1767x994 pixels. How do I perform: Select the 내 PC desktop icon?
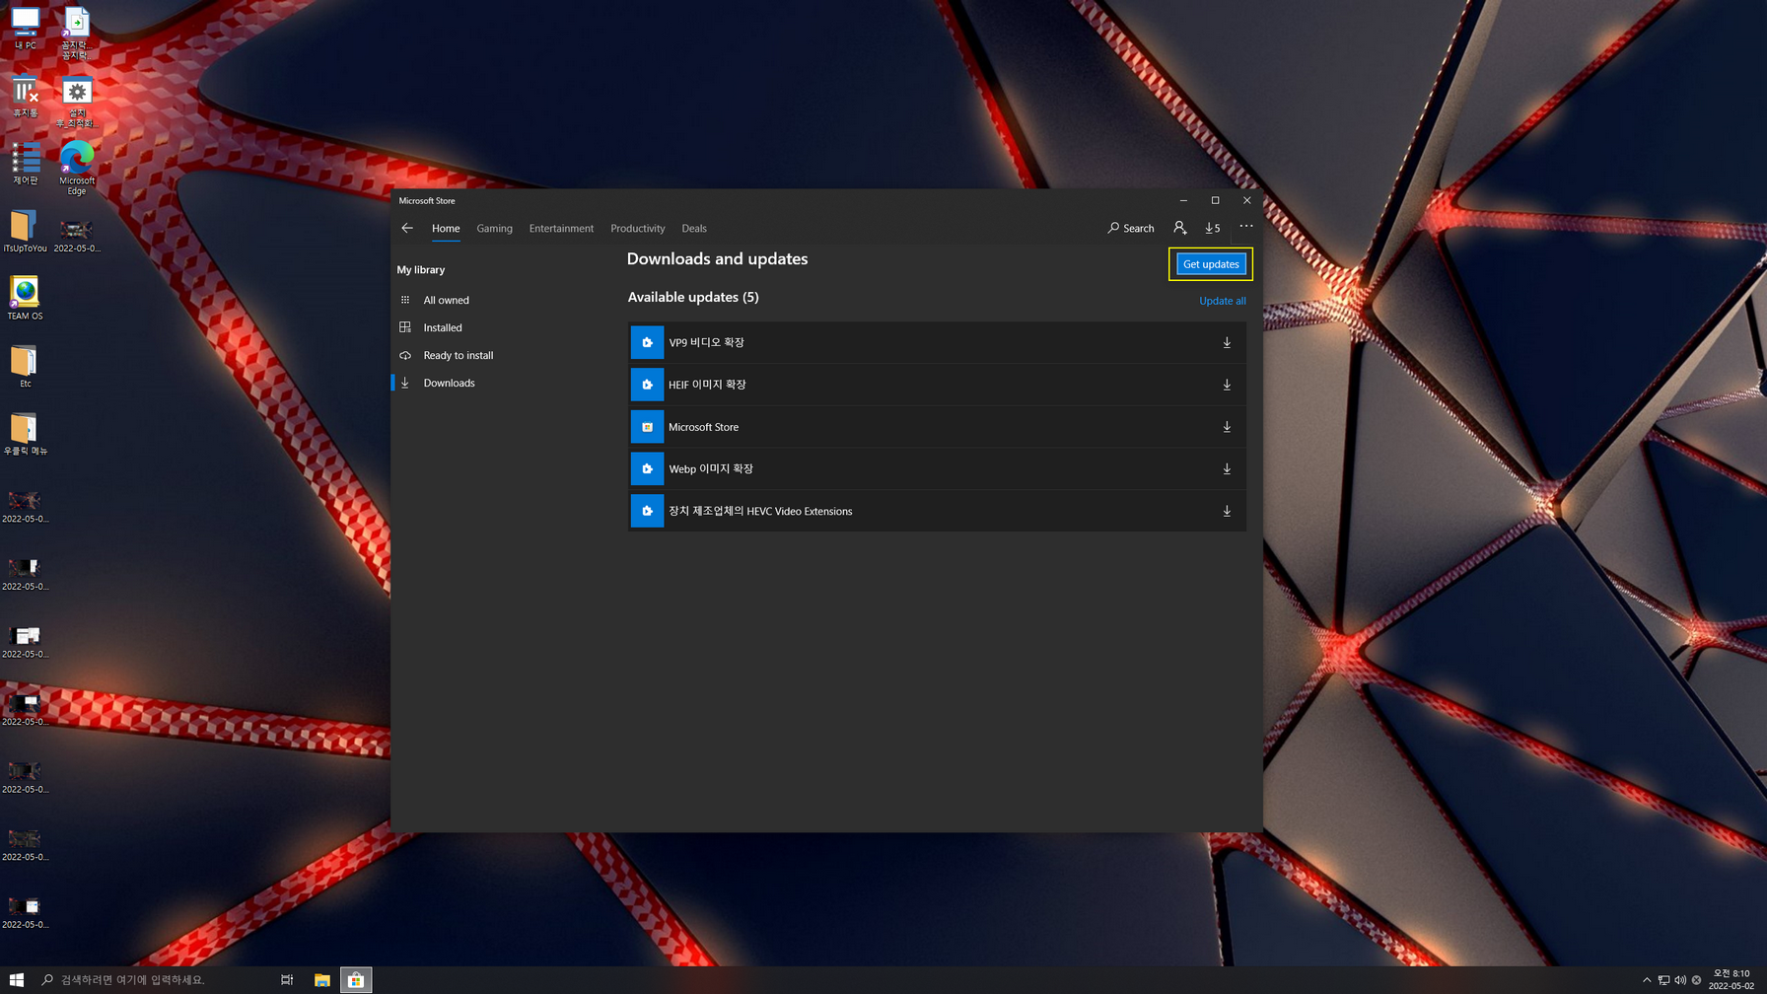(x=25, y=29)
